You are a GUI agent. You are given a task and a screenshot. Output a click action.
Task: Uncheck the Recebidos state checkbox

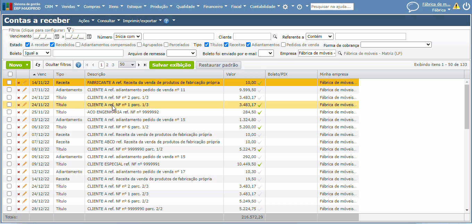[52, 45]
